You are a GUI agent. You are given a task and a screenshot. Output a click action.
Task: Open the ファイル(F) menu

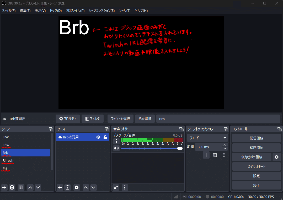click(9, 11)
